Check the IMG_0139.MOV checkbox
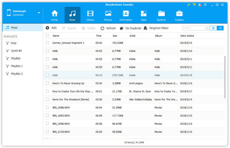Image resolution: width=230 pixels, height=148 pixels. click(48, 132)
